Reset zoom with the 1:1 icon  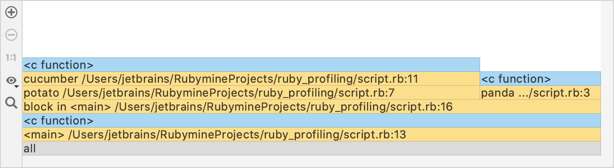point(11,57)
